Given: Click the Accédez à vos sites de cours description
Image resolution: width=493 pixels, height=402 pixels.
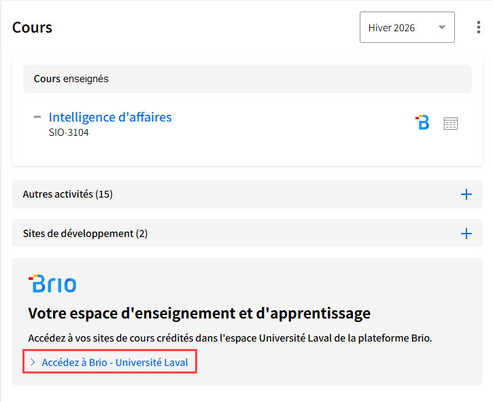Looking at the screenshot, I should pos(230,338).
